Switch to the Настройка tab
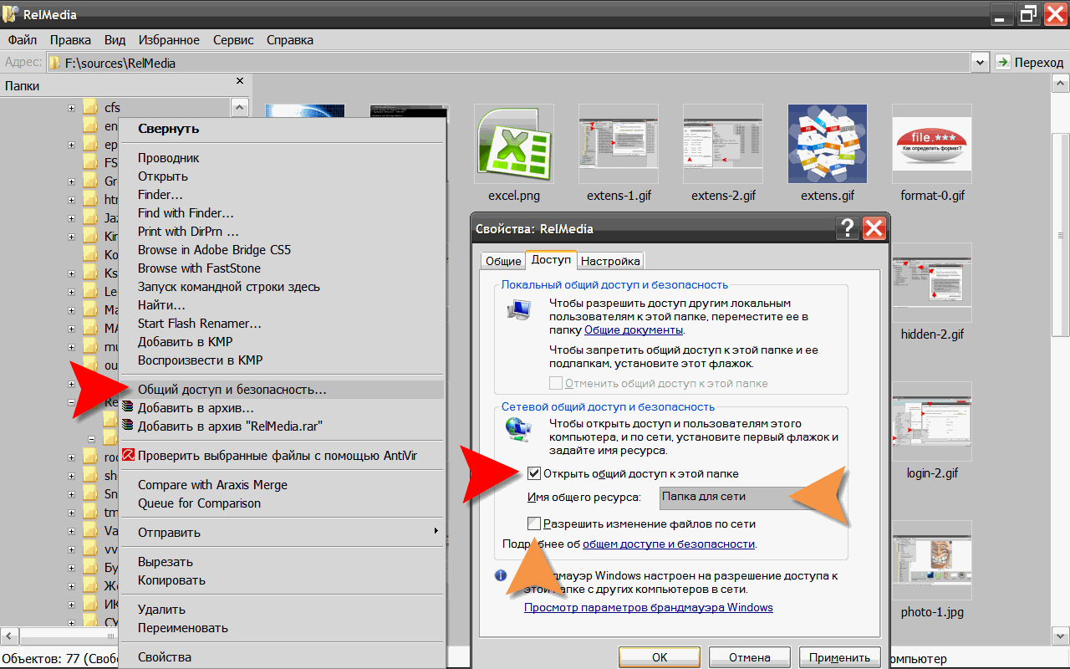The image size is (1070, 669). coord(610,261)
